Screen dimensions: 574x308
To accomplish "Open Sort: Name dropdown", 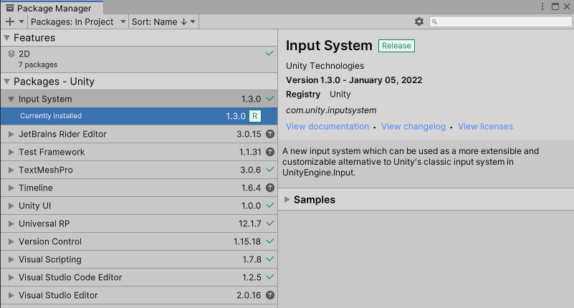I will pyautogui.click(x=163, y=22).
